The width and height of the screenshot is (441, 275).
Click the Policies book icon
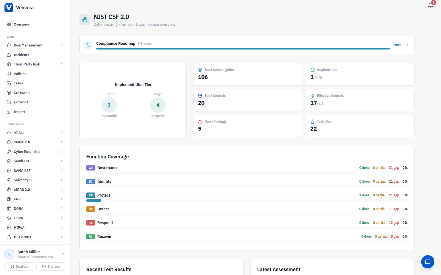pyautogui.click(x=9, y=74)
